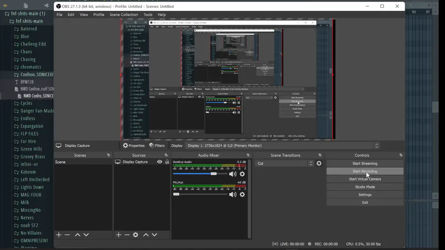
Task: Click Start Recording button
Action: tap(365, 171)
